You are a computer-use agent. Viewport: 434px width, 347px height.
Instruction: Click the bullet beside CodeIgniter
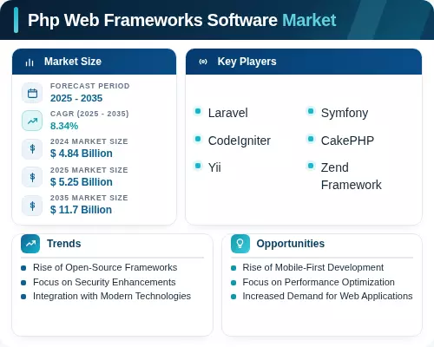tap(198, 139)
